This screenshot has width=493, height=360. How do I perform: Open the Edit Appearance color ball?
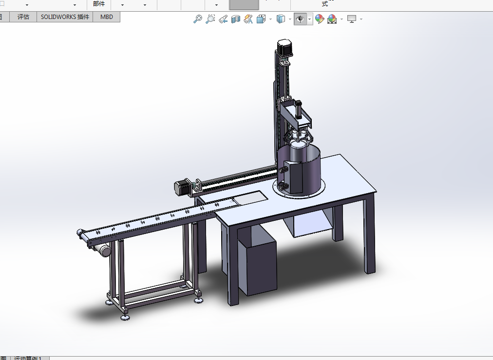[x=320, y=19]
